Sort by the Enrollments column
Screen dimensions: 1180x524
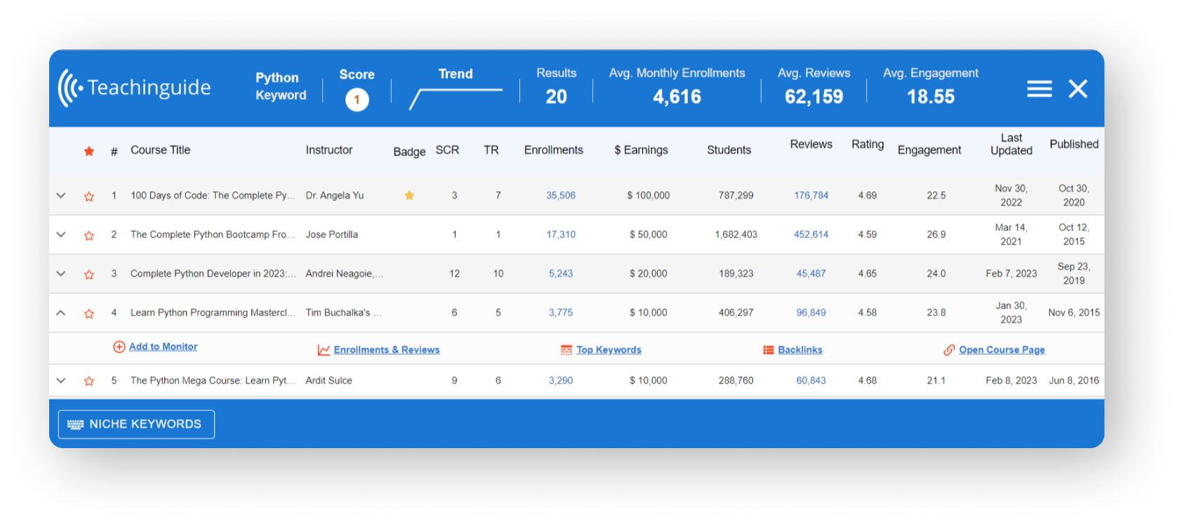pos(554,150)
